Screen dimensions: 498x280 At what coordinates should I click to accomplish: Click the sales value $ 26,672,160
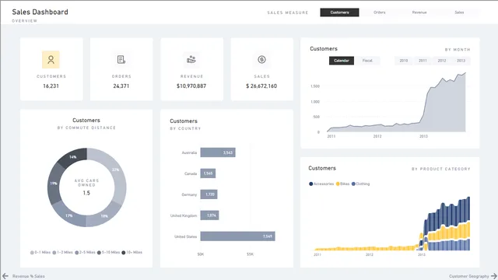pos(261,86)
